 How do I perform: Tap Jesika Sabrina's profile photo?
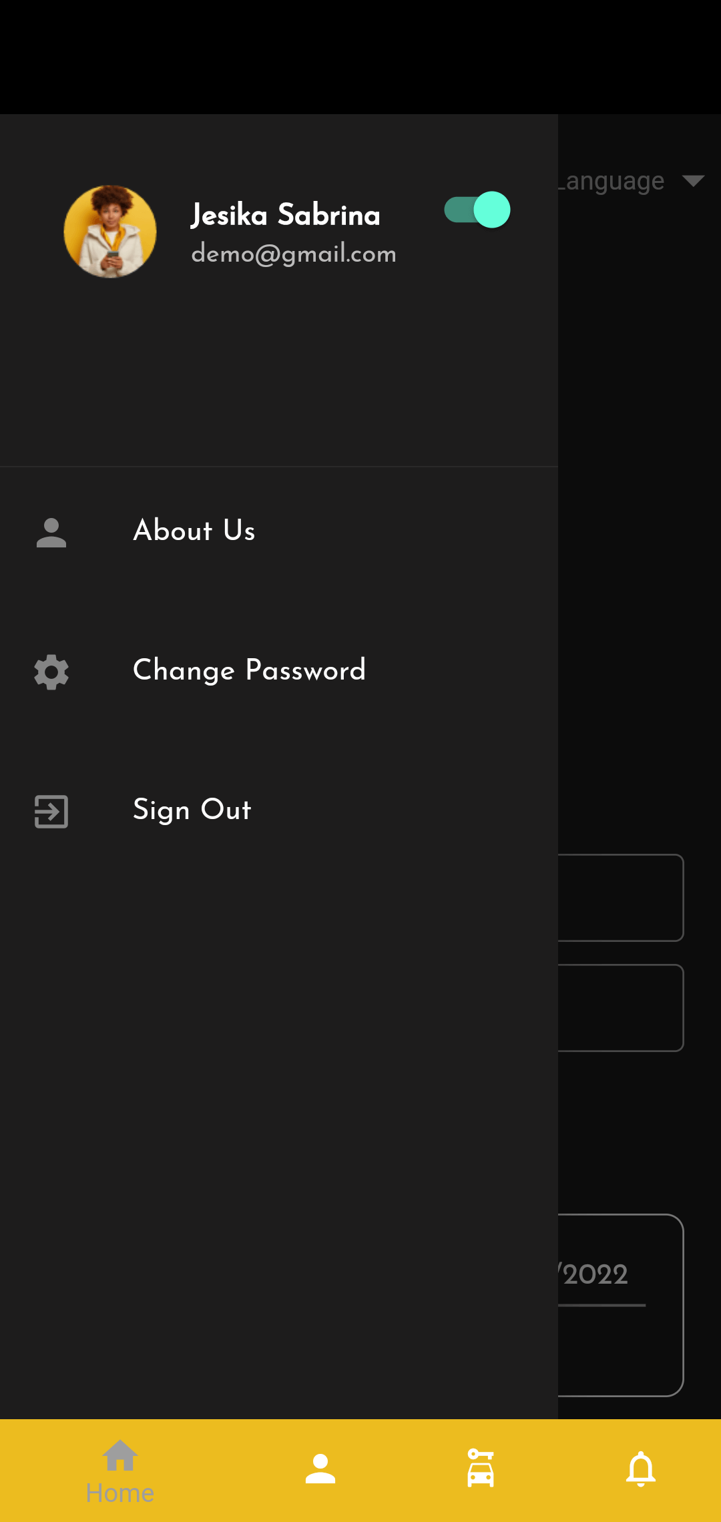[110, 232]
